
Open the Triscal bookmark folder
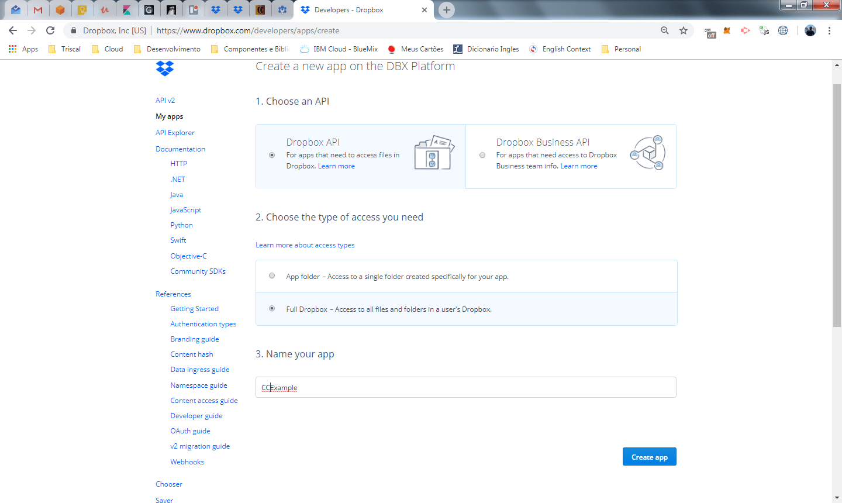click(x=65, y=49)
